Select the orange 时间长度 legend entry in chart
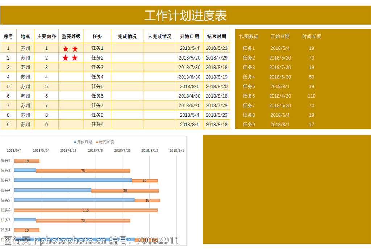 point(105,142)
